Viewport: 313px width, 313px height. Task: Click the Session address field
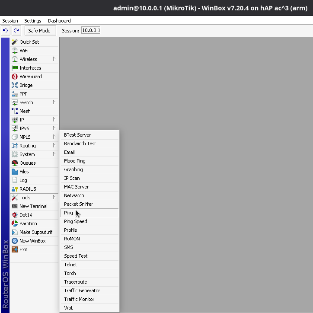[91, 30]
